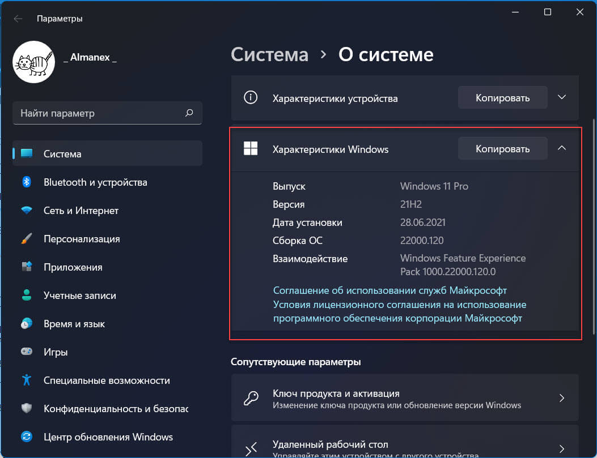Click the info icon of Характеристики устройства
This screenshot has height=458, width=597.
point(251,98)
